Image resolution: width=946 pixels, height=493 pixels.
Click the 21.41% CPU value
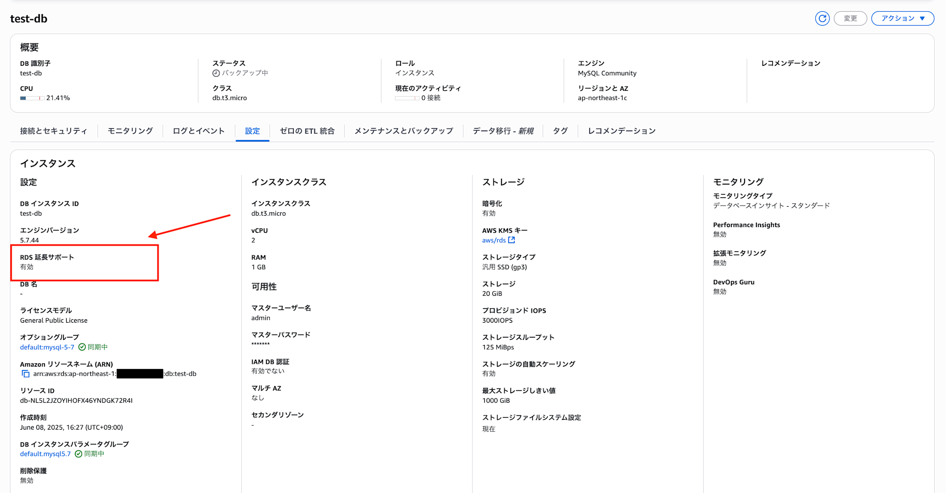pyautogui.click(x=58, y=98)
